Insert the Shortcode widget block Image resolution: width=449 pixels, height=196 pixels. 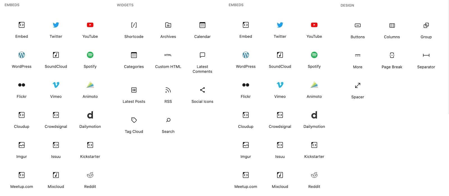pos(134,30)
